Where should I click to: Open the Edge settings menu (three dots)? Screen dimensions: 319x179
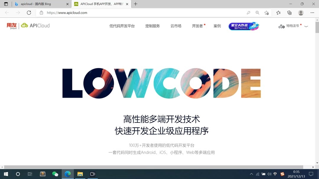tap(312, 13)
